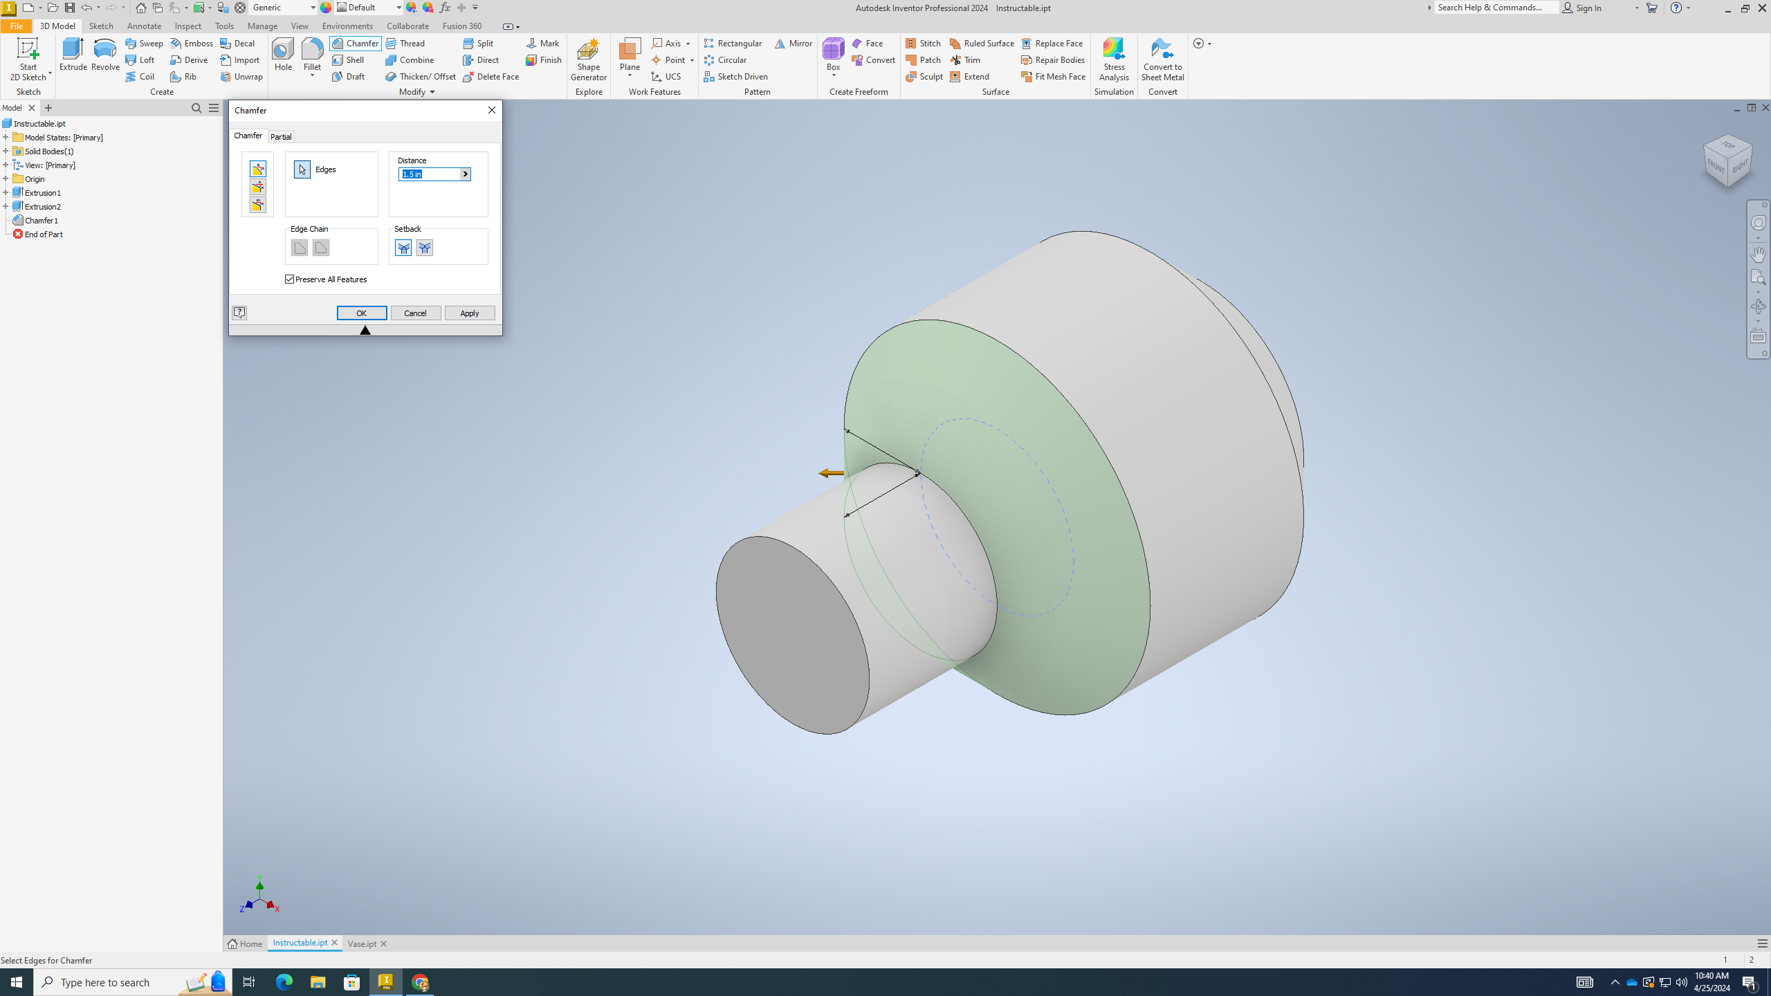Click the Search Help & Commands box
The image size is (1771, 996).
(1496, 8)
